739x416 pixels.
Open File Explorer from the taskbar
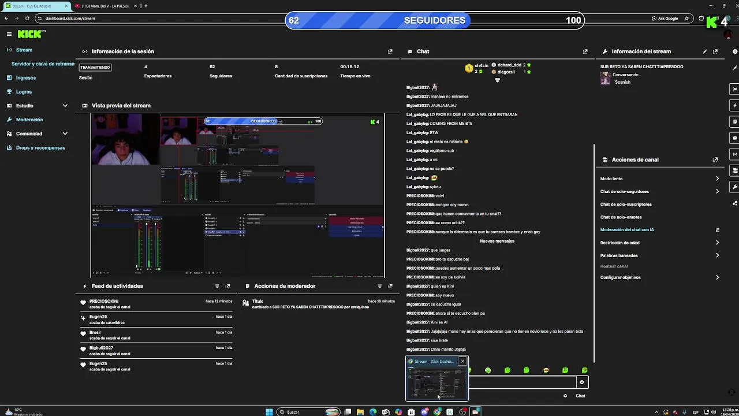360,412
